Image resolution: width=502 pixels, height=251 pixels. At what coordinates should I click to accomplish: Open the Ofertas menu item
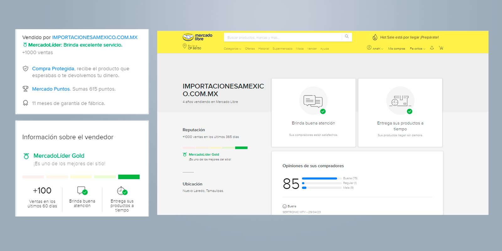pos(250,49)
